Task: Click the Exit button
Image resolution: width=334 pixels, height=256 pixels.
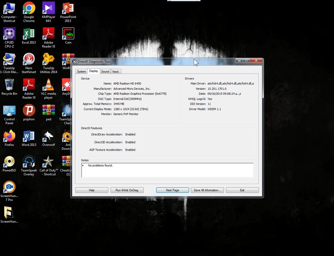Action: tap(242, 190)
